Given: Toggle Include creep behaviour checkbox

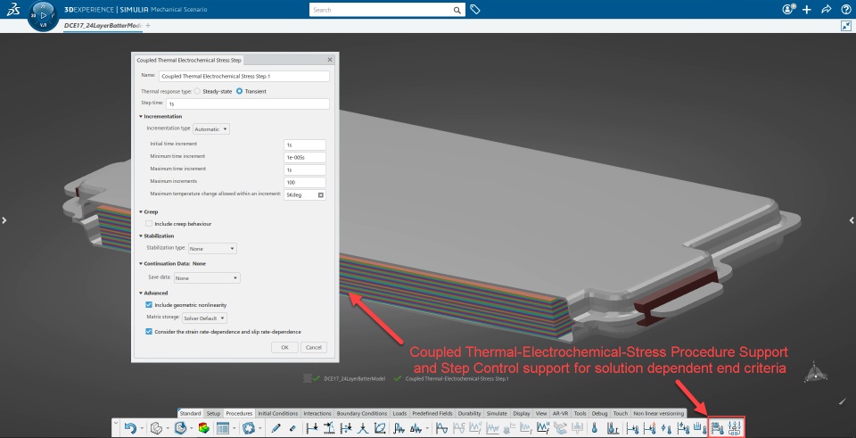Looking at the screenshot, I should [149, 224].
